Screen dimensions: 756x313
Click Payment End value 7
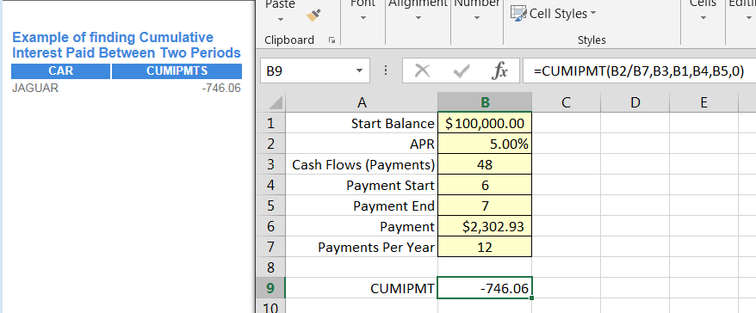[x=485, y=206]
